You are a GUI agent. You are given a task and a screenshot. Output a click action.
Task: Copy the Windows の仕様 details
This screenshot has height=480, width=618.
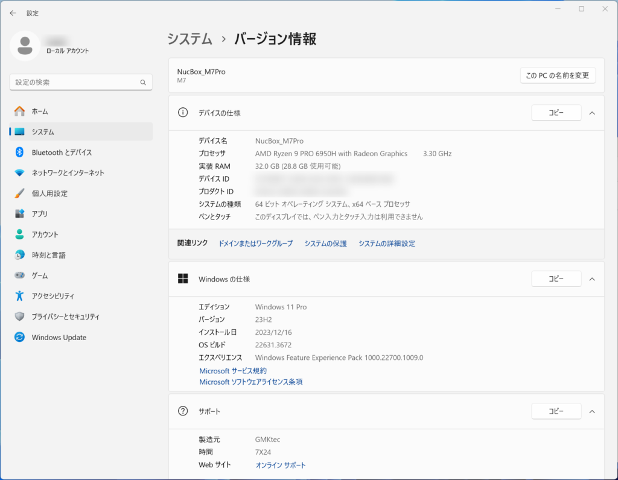coord(556,279)
